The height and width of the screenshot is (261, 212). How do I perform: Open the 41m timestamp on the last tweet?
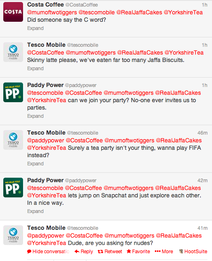202,228
